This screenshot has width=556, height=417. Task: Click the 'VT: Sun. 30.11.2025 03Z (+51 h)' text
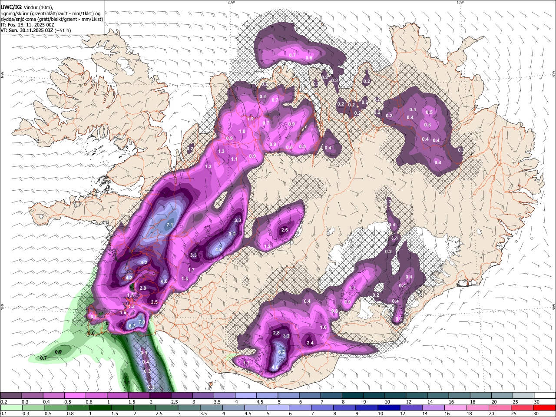point(36,30)
